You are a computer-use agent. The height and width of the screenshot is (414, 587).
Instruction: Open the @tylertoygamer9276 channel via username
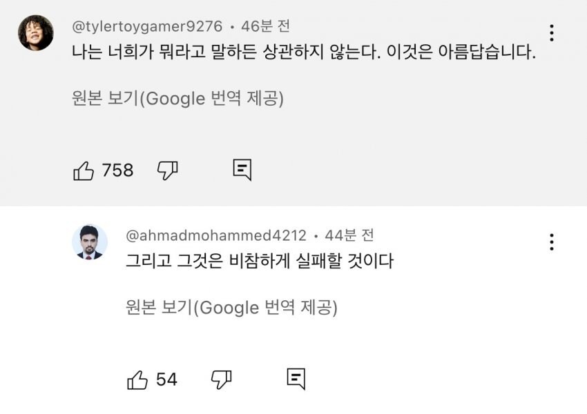coord(147,27)
